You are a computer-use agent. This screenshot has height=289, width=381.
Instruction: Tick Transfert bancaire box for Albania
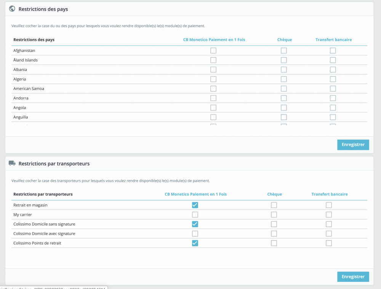point(333,69)
